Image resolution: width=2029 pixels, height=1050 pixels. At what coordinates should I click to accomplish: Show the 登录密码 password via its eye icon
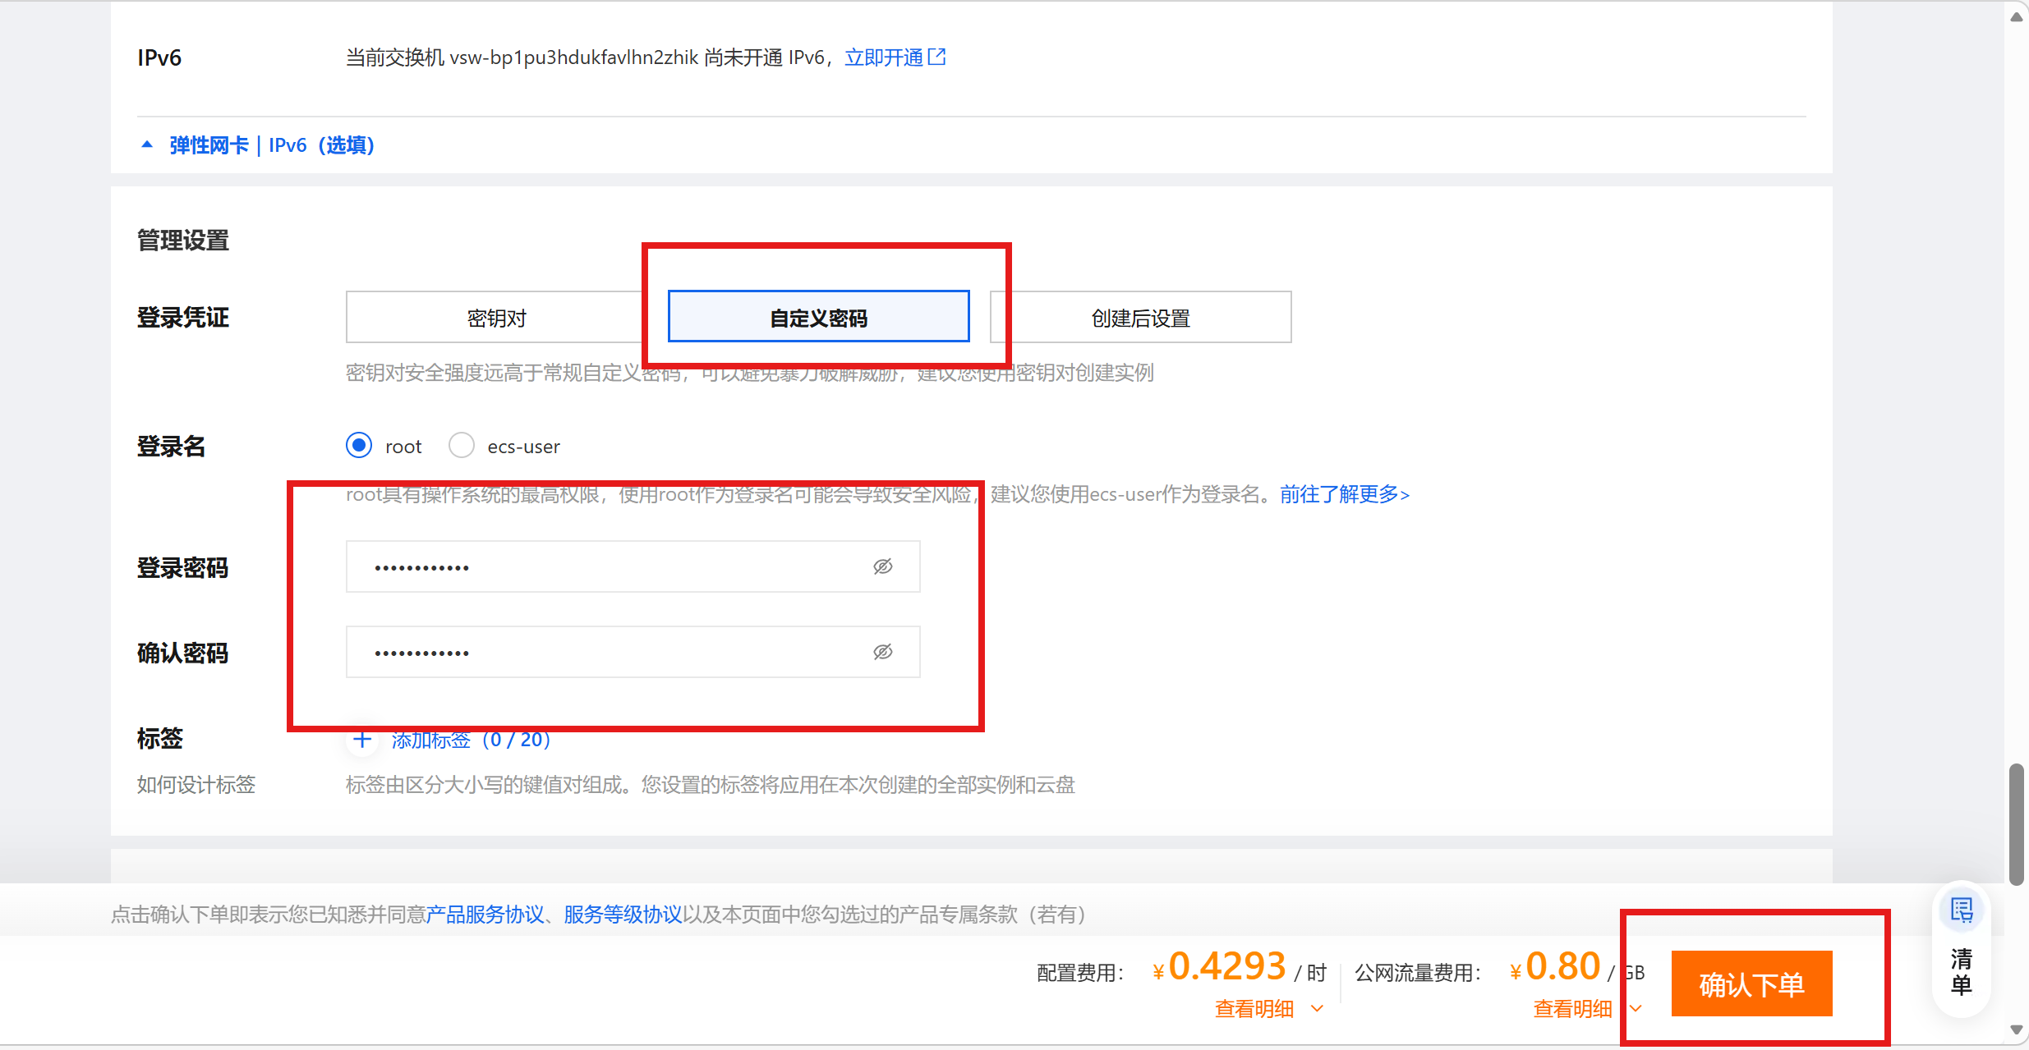[x=883, y=566]
